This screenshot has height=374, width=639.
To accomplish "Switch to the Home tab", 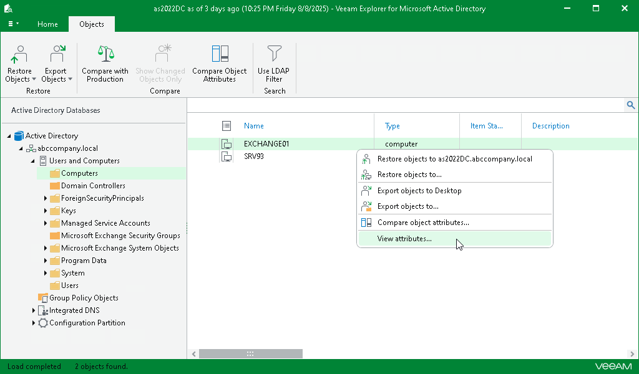I will pyautogui.click(x=47, y=24).
